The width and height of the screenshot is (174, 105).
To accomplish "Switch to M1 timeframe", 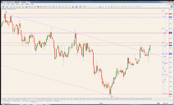I will (117, 7).
